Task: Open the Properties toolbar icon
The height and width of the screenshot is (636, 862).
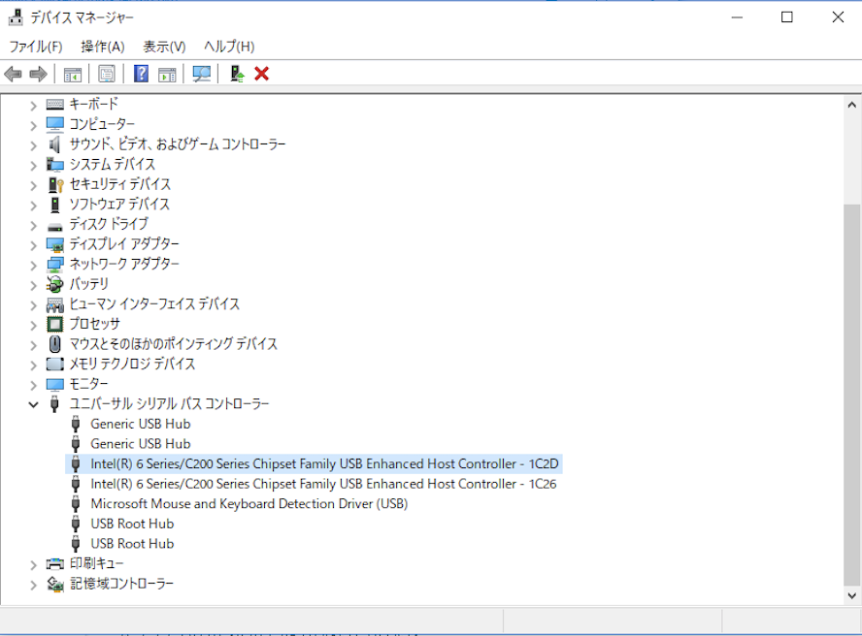Action: click(107, 74)
